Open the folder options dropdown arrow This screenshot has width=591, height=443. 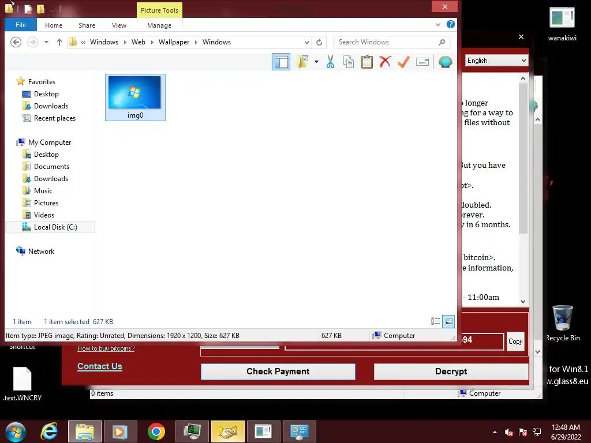(316, 62)
